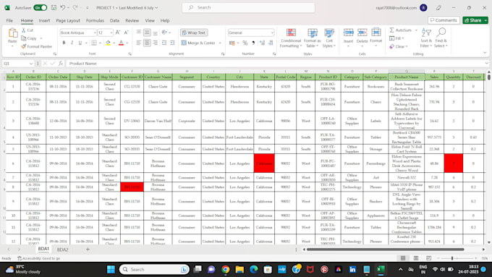This screenshot has height=277, width=492.
Task: Toggle Center horizontal alignment
Action: point(147,43)
